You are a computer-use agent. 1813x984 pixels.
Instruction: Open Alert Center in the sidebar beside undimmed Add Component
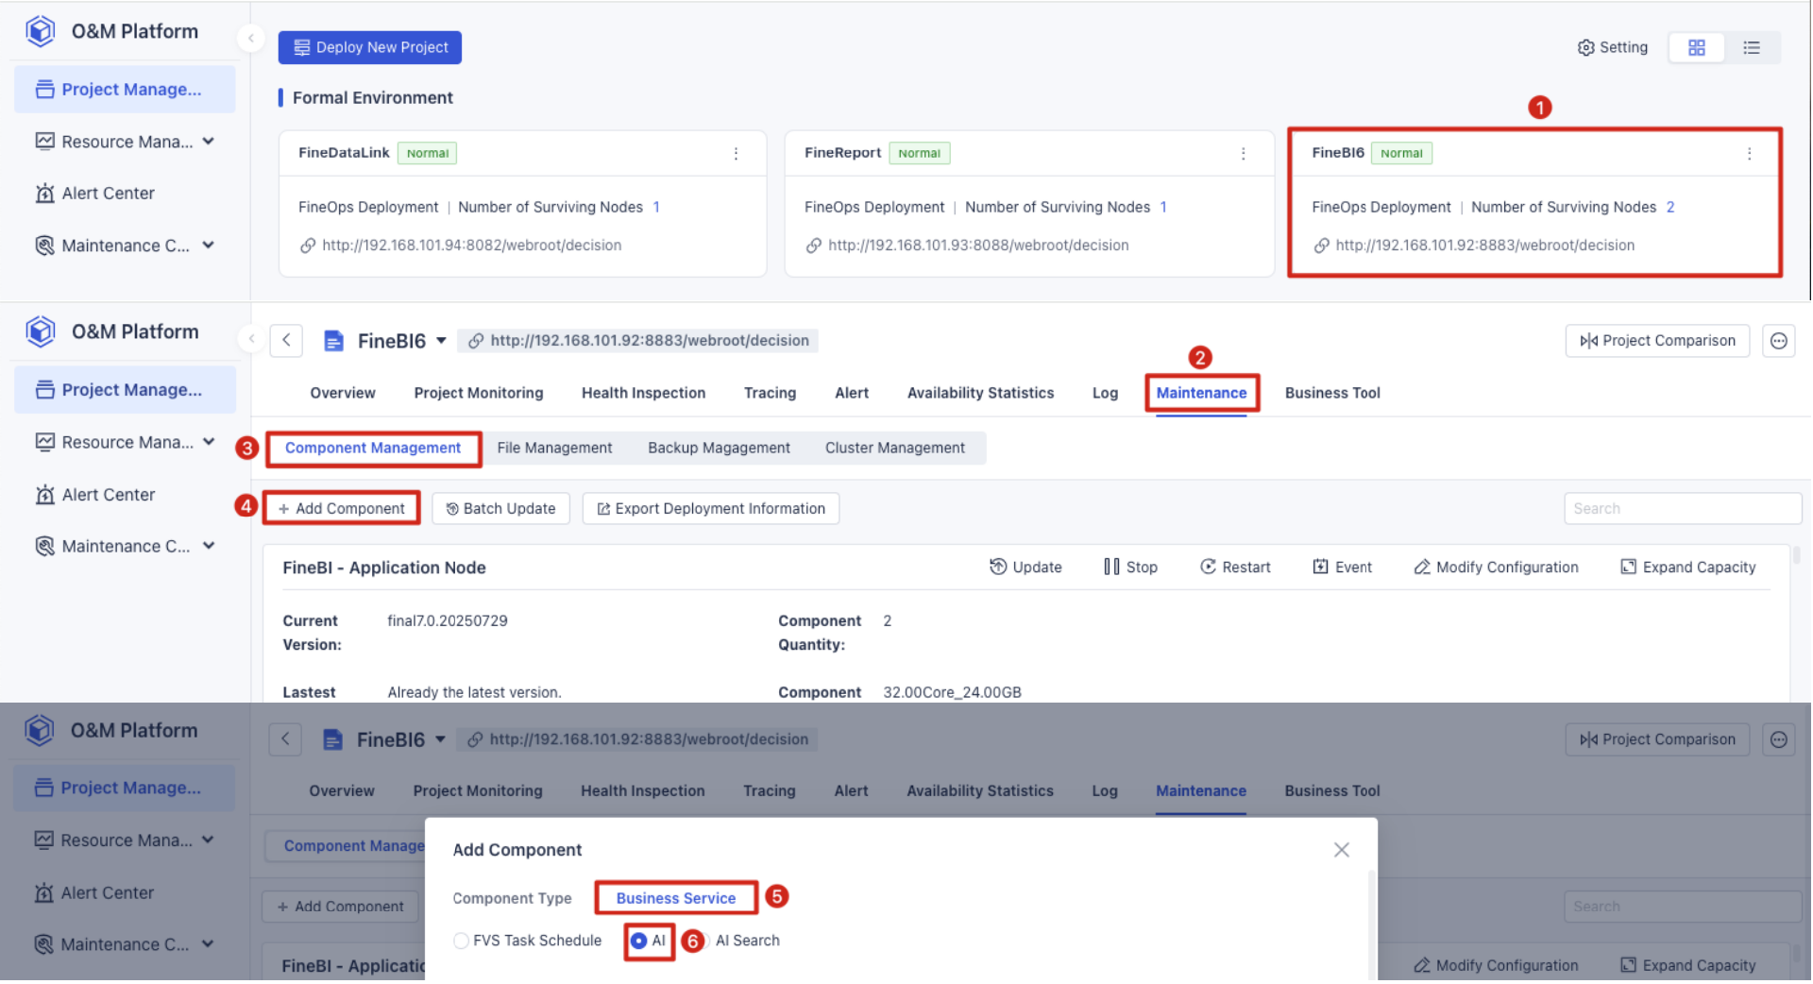[94, 495]
